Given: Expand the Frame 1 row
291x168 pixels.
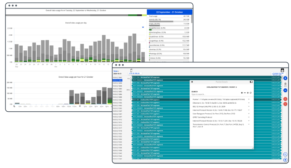Looking at the screenshot, I should point(249,100).
